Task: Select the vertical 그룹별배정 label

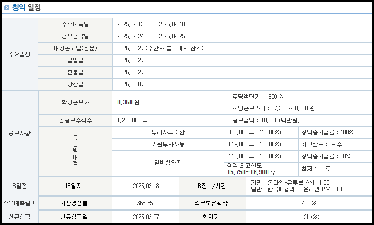Action: click(75, 151)
